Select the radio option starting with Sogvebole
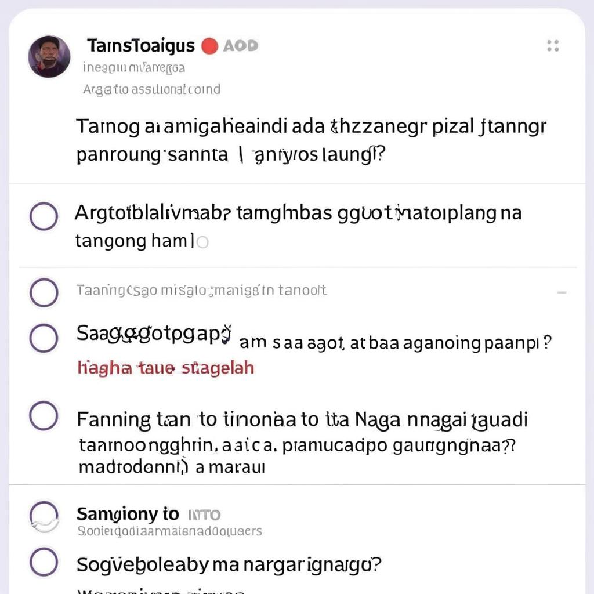The width and height of the screenshot is (594, 594). coord(44,562)
